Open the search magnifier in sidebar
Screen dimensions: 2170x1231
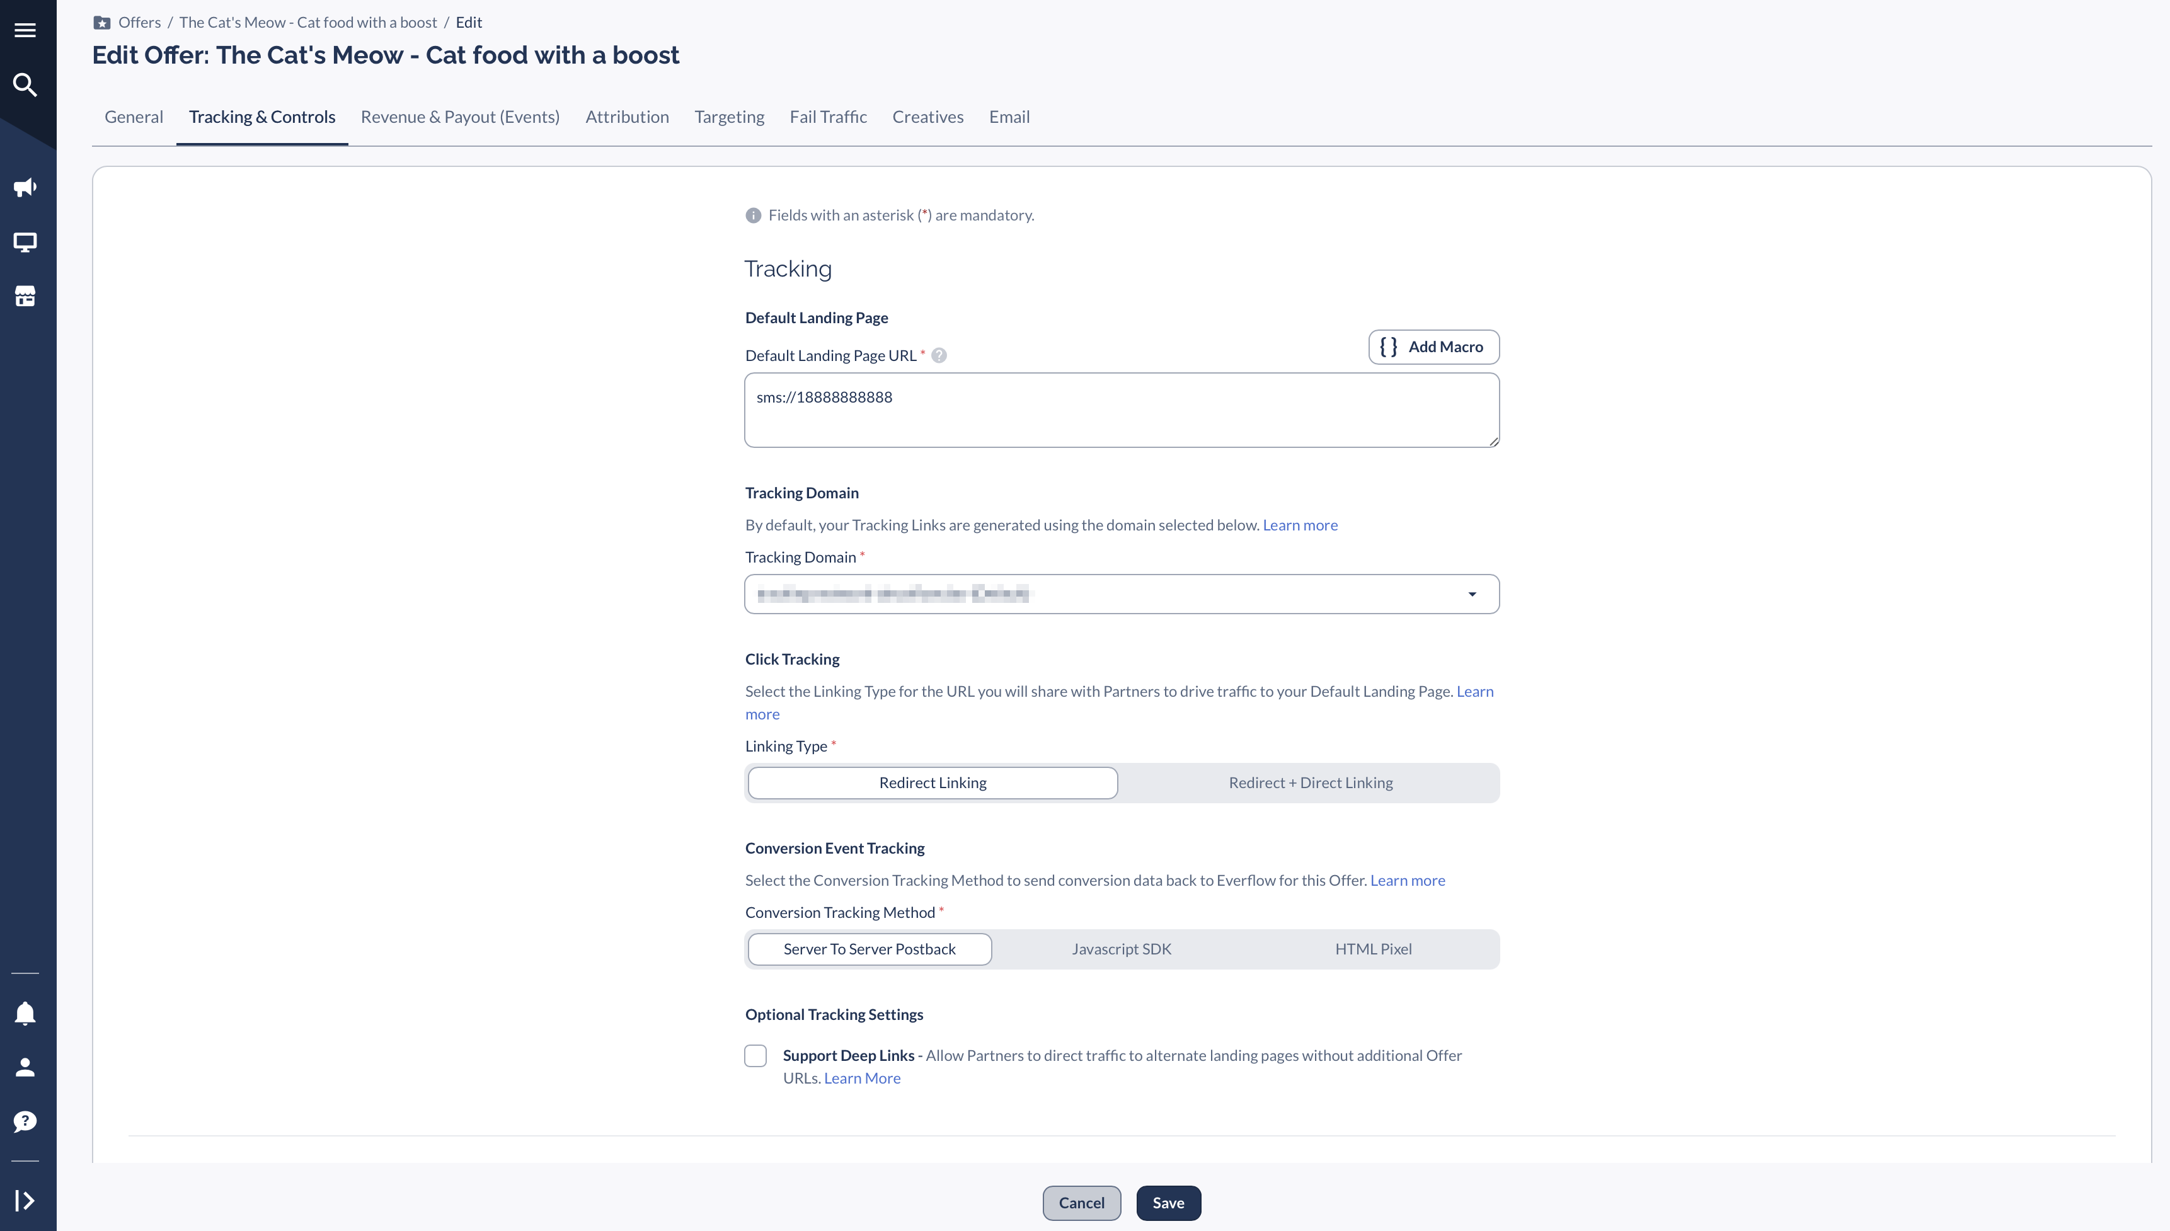point(25,84)
